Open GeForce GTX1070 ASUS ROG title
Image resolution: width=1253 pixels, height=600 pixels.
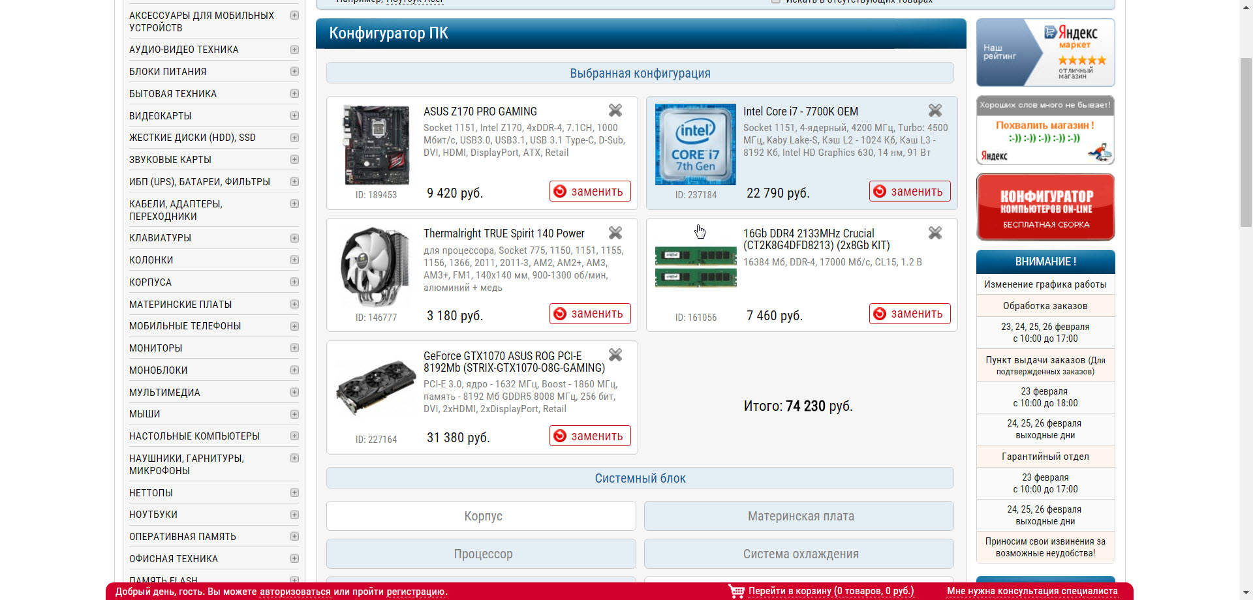(x=514, y=362)
